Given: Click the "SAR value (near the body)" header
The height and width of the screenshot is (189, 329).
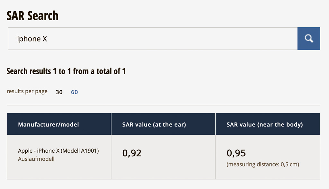Looking at the screenshot, I should click(x=264, y=124).
